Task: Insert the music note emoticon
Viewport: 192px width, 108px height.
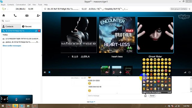Action: 155,85
